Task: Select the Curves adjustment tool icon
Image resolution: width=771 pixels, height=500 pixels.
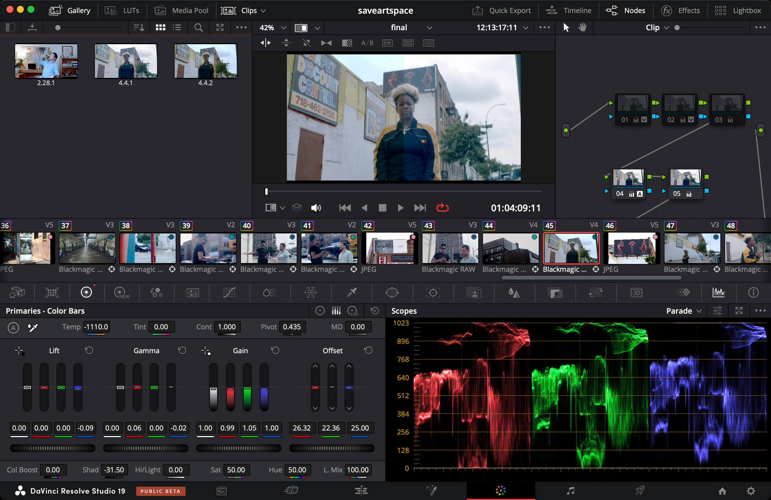Action: 229,292
